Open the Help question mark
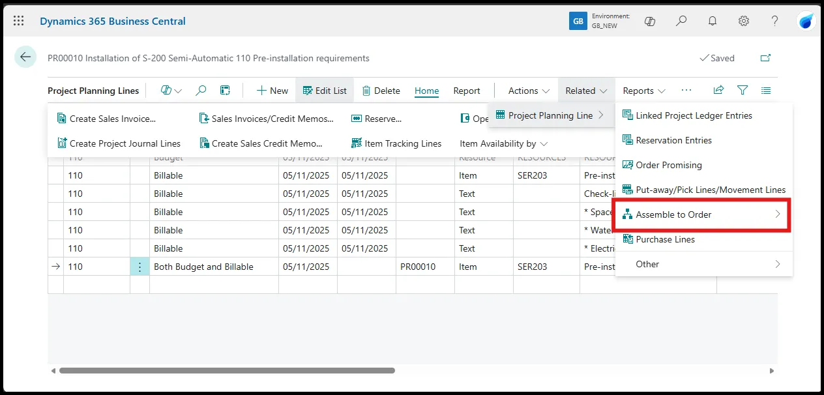The width and height of the screenshot is (824, 395). click(x=774, y=21)
